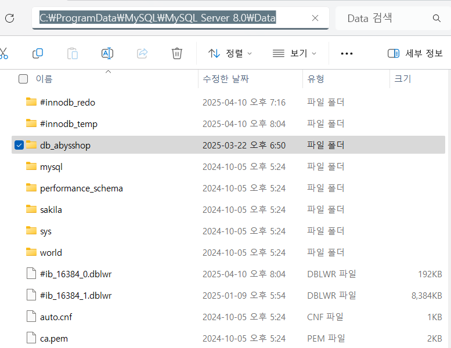Click the #innodb_temp folder icon
The height and width of the screenshot is (348, 451).
31,124
